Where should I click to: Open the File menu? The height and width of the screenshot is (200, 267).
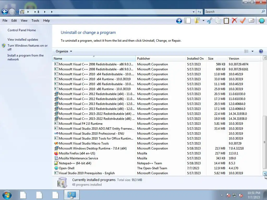click(5, 21)
